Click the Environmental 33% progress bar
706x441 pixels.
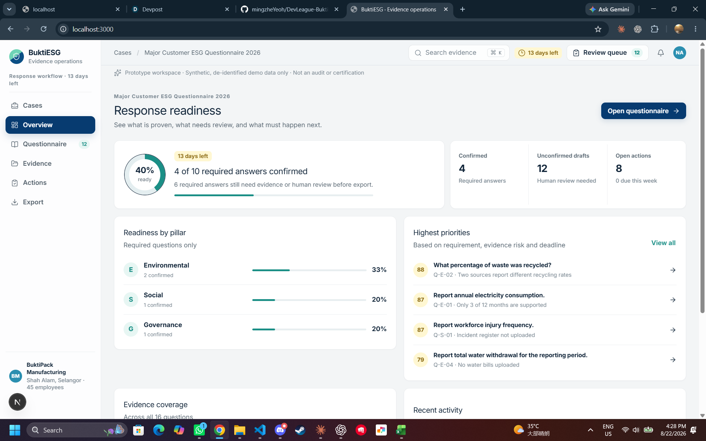coord(309,270)
